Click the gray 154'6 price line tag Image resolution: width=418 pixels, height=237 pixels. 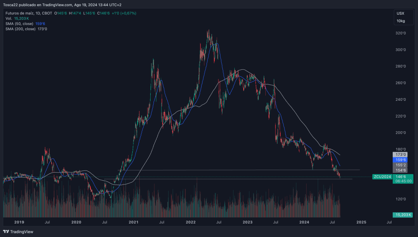point(400,170)
